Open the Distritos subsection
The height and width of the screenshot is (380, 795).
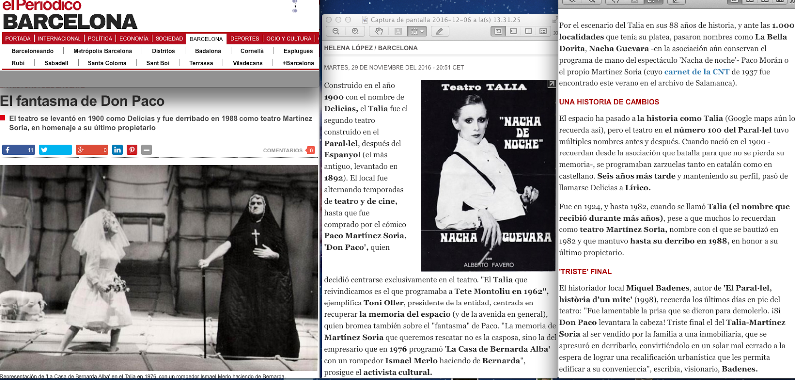pos(163,51)
